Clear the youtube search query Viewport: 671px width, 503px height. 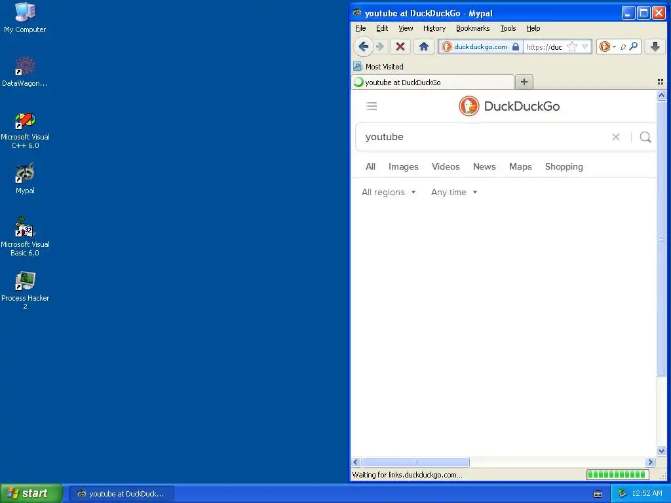click(x=616, y=137)
